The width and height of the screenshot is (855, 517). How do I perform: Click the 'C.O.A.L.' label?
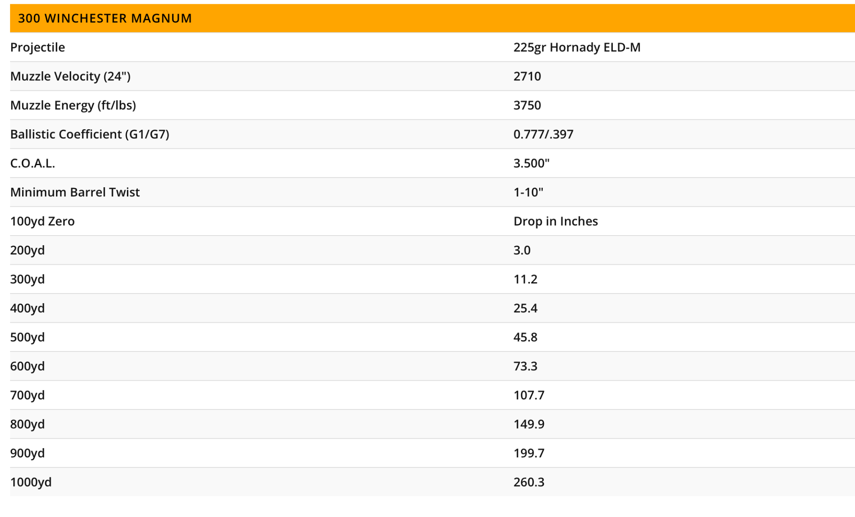(33, 163)
